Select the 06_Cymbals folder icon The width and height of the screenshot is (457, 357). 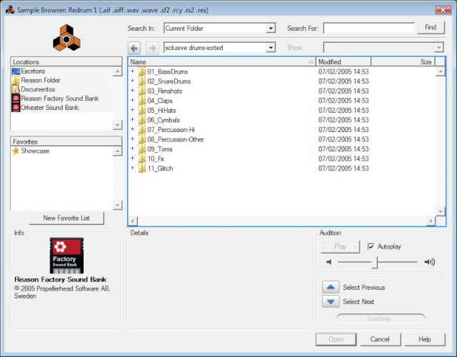(142, 120)
